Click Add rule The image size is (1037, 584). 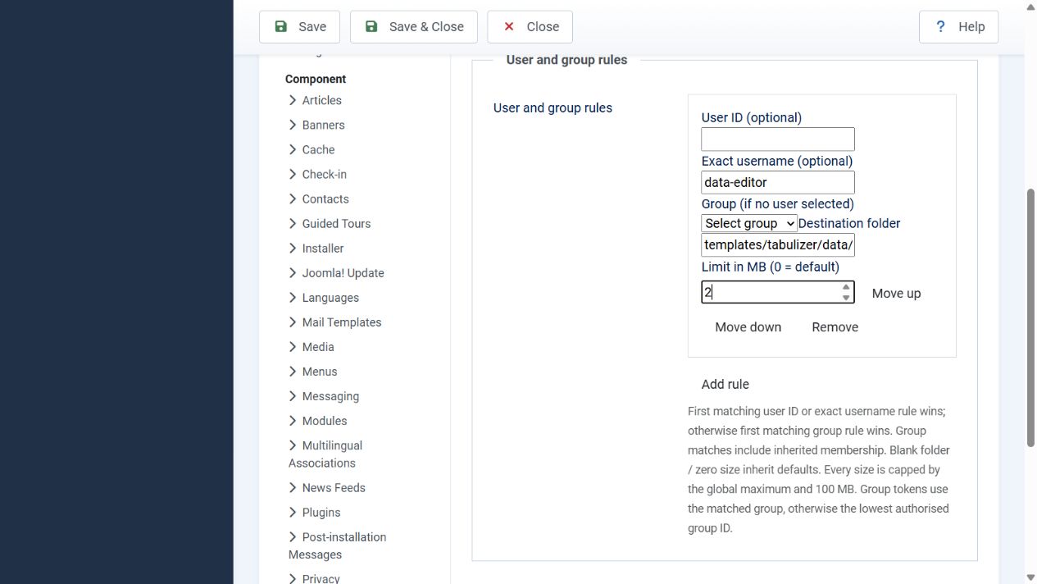(x=725, y=385)
